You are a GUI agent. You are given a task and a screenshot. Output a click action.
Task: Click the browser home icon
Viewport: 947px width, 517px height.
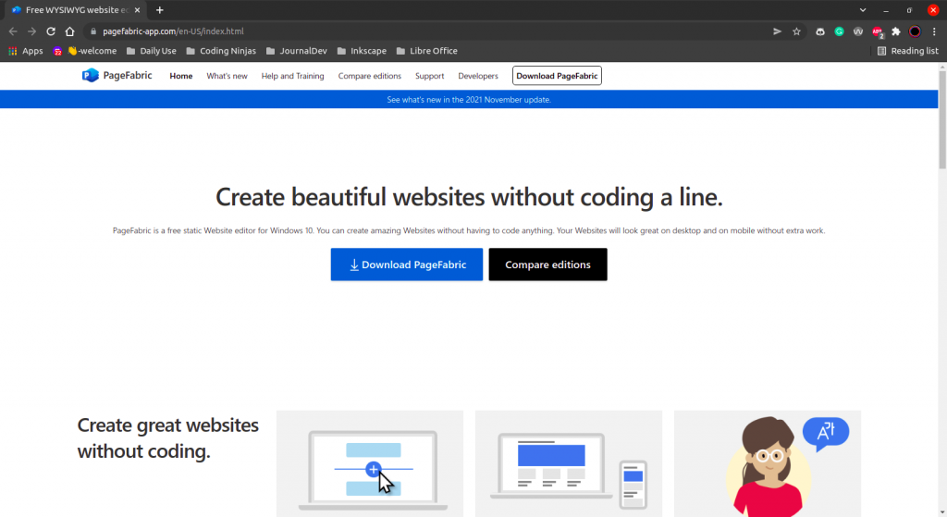pos(69,31)
